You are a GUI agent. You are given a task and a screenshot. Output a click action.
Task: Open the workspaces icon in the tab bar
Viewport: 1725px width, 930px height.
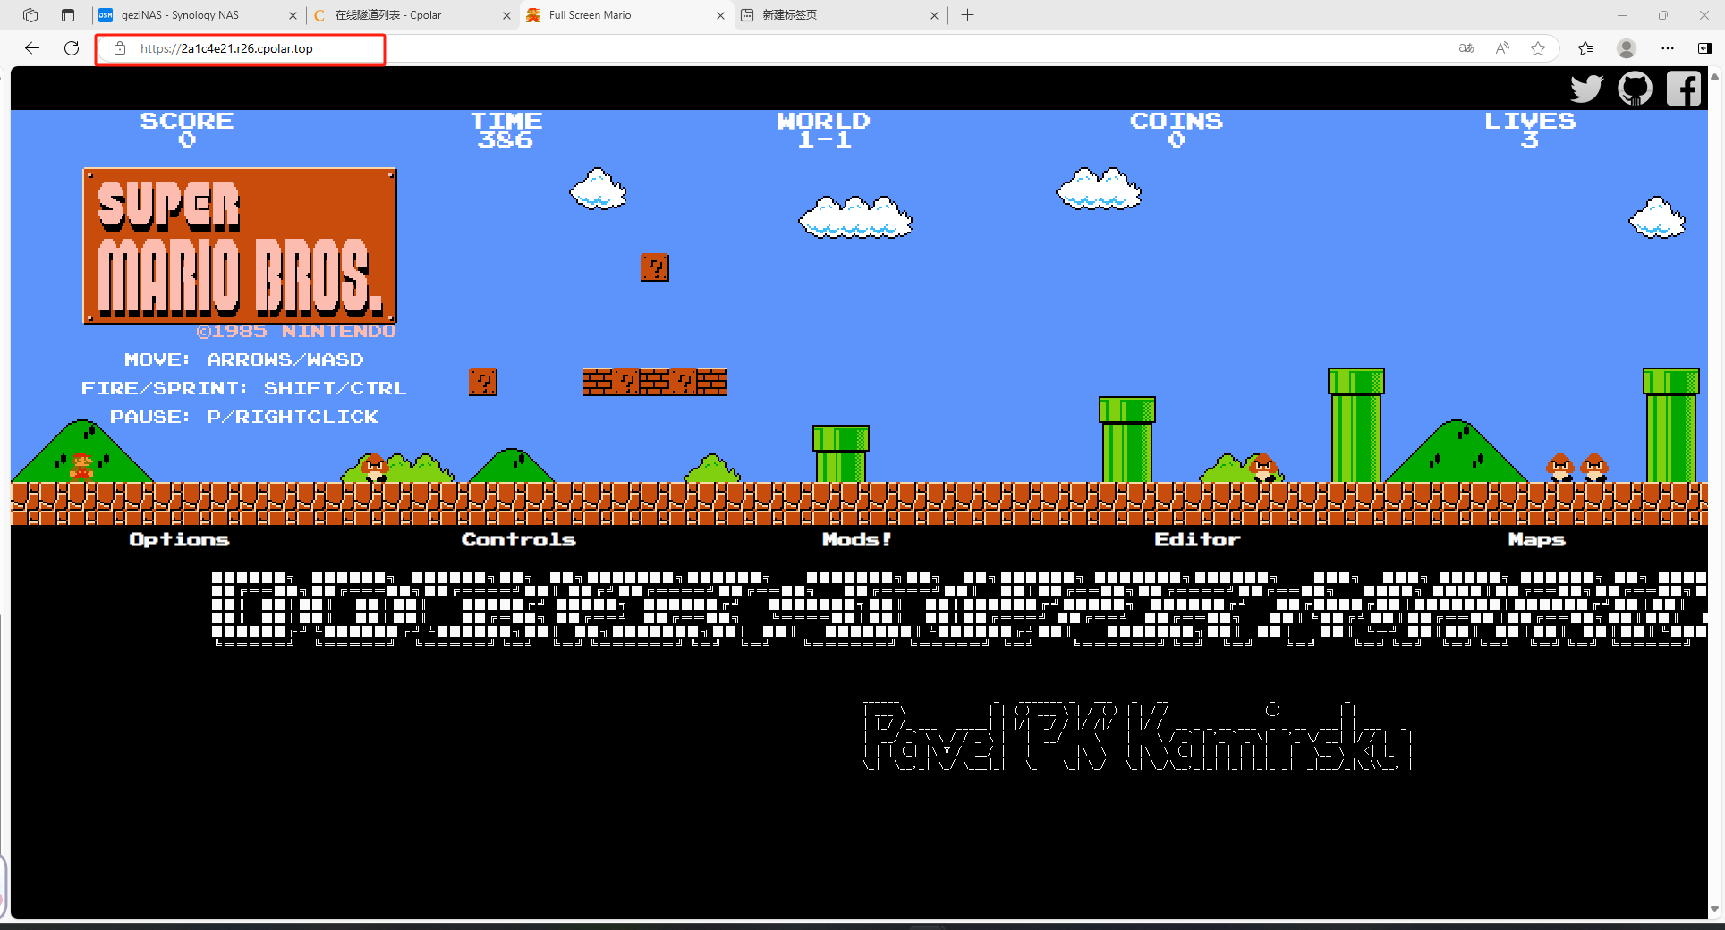point(30,15)
